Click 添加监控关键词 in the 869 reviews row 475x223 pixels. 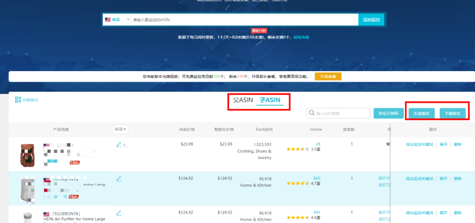pos(420,179)
